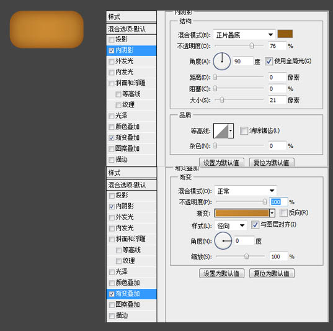The image size is (333, 331).
Task: Click the 阻塞(C) slider handle
Action: (215, 88)
